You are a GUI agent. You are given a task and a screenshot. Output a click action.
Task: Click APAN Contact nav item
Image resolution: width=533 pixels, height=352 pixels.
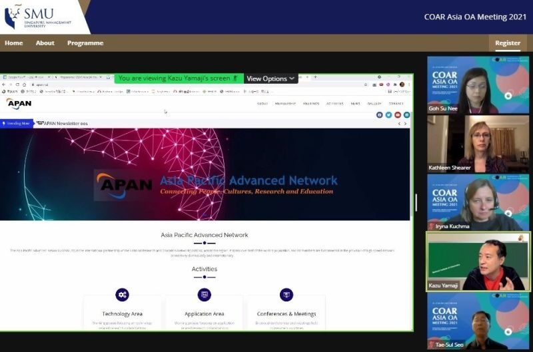coord(396,104)
